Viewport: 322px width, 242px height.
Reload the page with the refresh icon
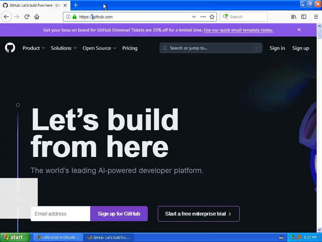(x=27, y=17)
